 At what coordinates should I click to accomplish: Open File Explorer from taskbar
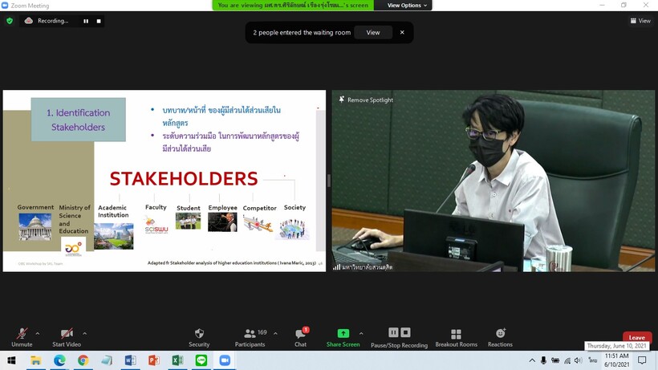[35, 360]
